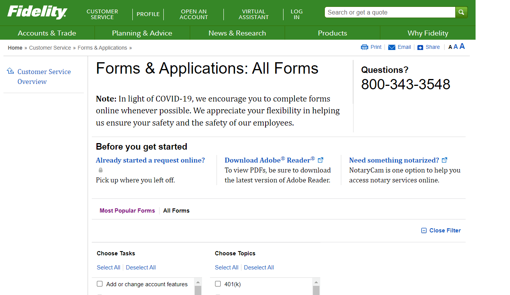Image resolution: width=510 pixels, height=295 pixels.
Task: Select the smallest text size A
Action: click(x=450, y=47)
